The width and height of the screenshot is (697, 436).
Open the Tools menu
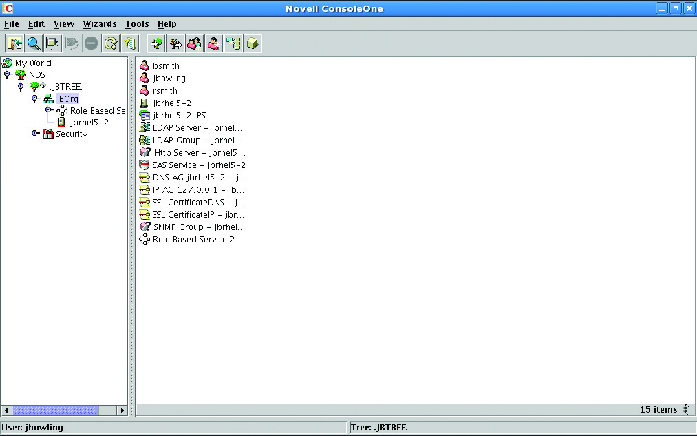tap(136, 24)
